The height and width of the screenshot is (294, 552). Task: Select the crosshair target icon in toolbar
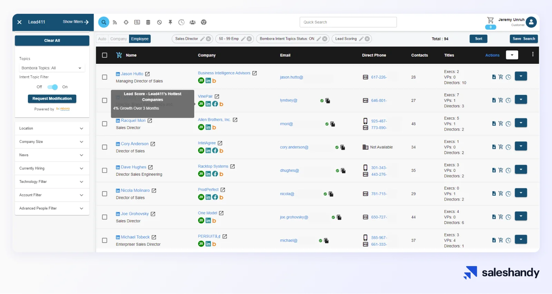pyautogui.click(x=126, y=22)
